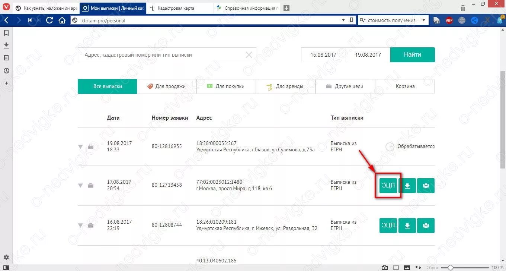Go to the browser home page
This screenshot has height=271, width=506.
coord(62,20)
